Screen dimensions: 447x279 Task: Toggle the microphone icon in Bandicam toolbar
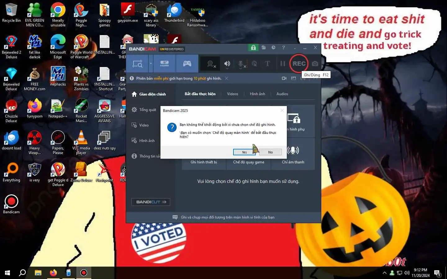point(241,64)
